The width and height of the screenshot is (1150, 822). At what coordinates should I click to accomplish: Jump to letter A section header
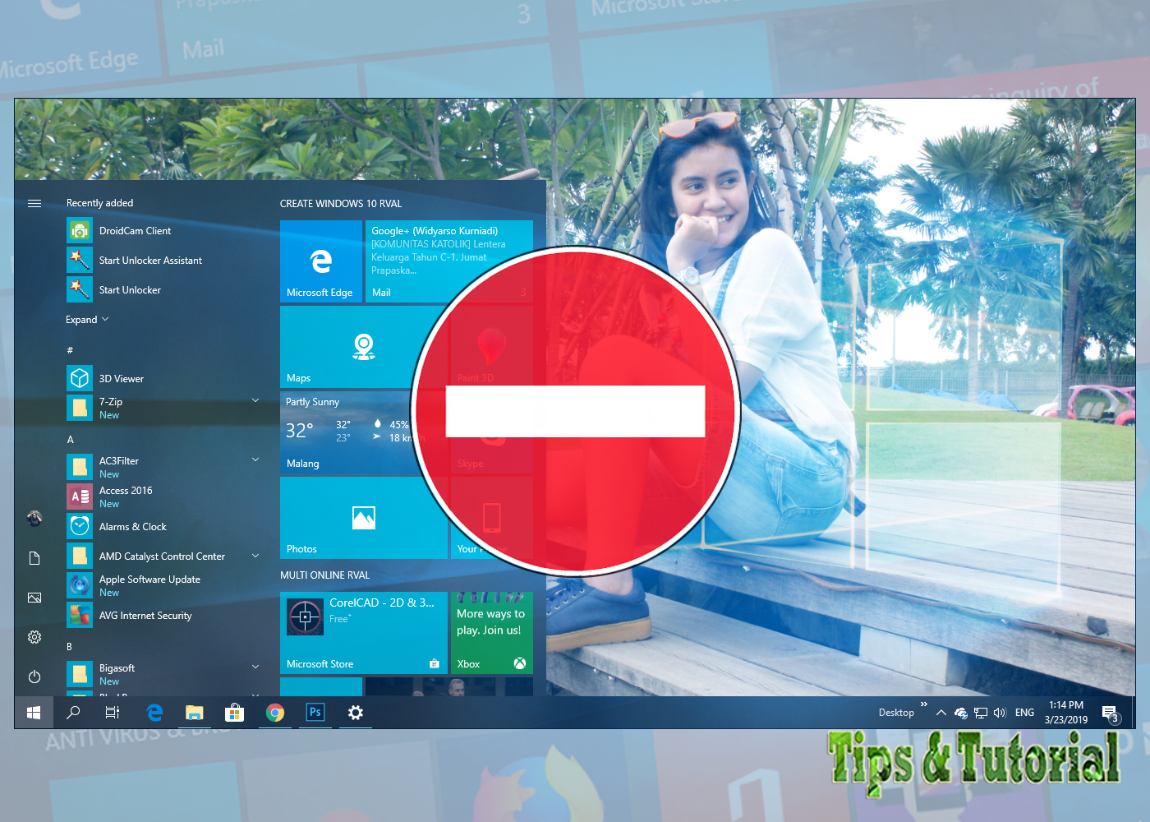coord(71,439)
